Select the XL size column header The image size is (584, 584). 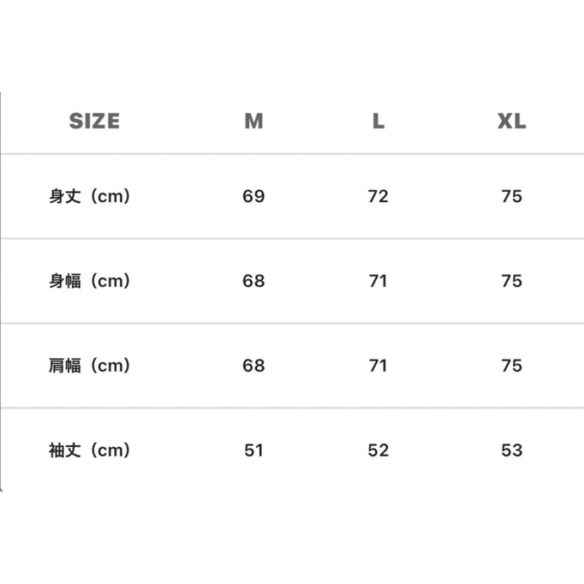[511, 121]
